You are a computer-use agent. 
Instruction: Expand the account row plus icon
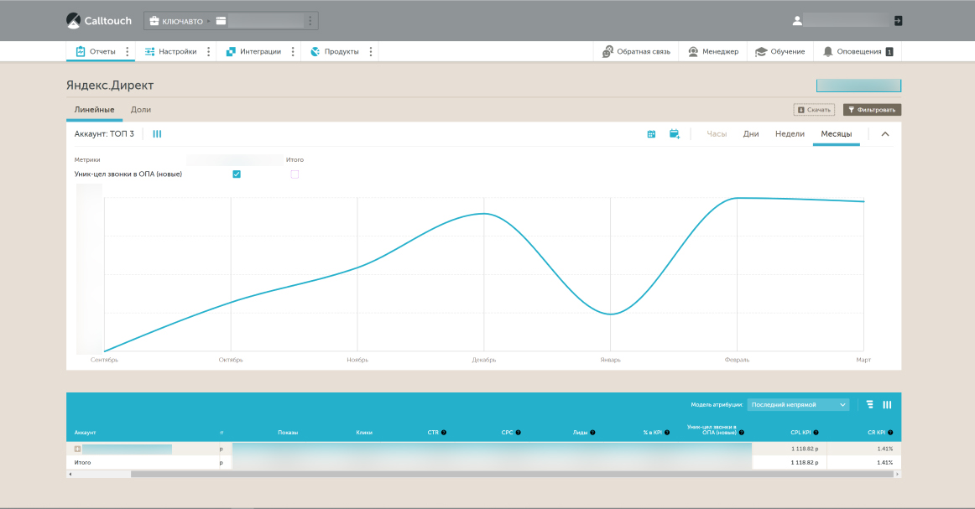point(78,449)
